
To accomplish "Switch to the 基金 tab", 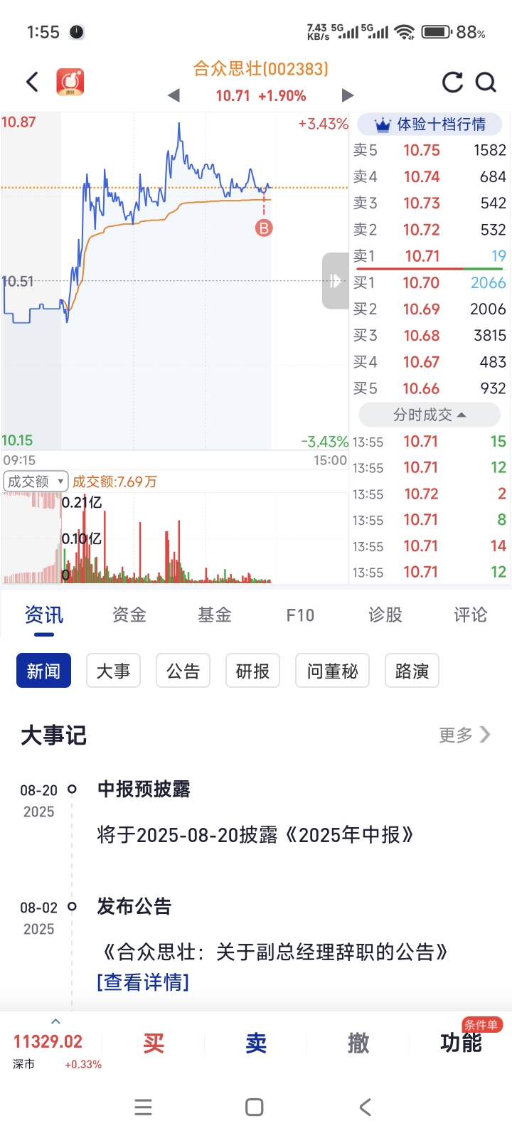I will [215, 615].
